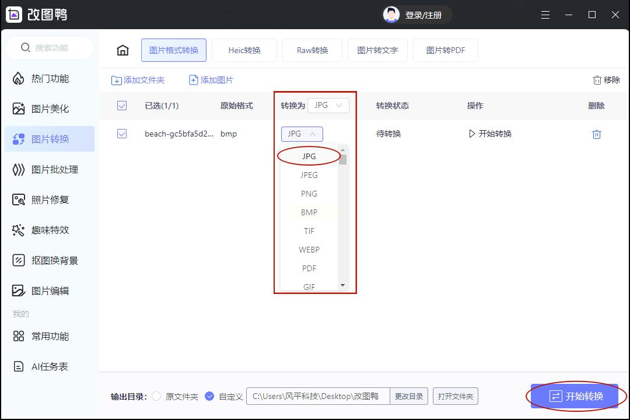Click the blue 开始转换 button
The image size is (630, 420).
pos(575,396)
